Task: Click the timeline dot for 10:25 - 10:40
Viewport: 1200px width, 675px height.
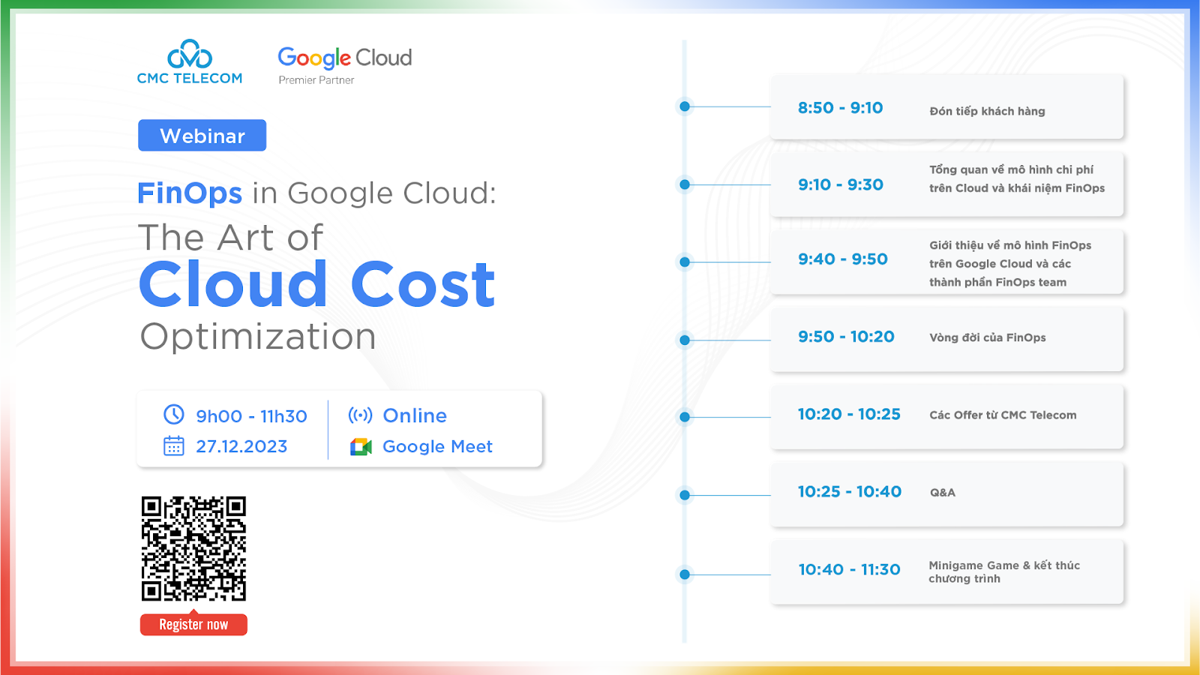Action: tap(685, 495)
